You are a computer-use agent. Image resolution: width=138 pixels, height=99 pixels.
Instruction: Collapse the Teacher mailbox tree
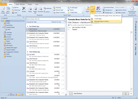tap(2, 18)
